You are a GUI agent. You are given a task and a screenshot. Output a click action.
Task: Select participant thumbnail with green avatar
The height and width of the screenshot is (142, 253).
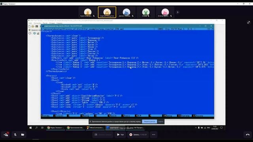(x=146, y=12)
